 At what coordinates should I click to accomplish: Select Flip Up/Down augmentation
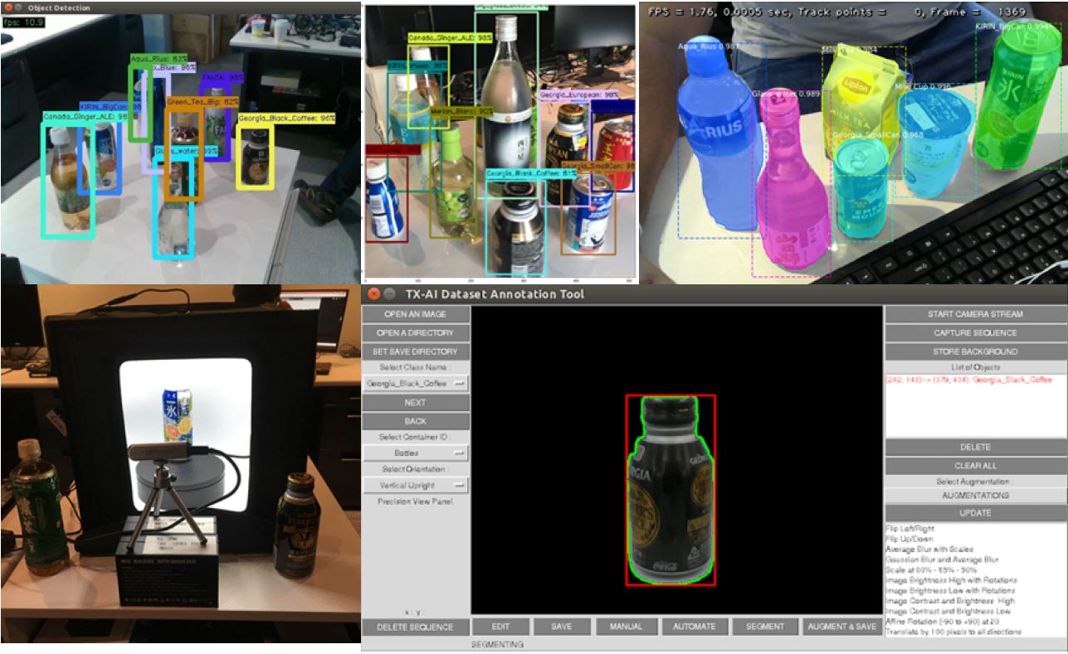tap(909, 539)
